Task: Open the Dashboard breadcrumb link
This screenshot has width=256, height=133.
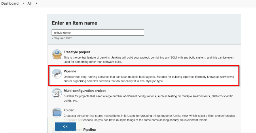Action: [x=10, y=3]
